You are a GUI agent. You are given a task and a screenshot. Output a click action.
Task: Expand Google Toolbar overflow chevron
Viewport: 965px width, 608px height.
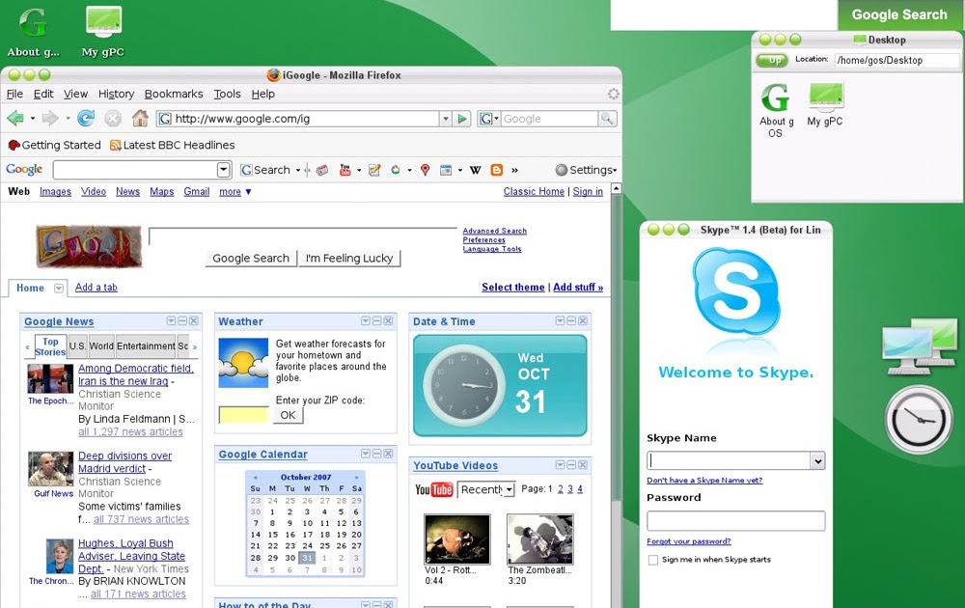pos(514,170)
